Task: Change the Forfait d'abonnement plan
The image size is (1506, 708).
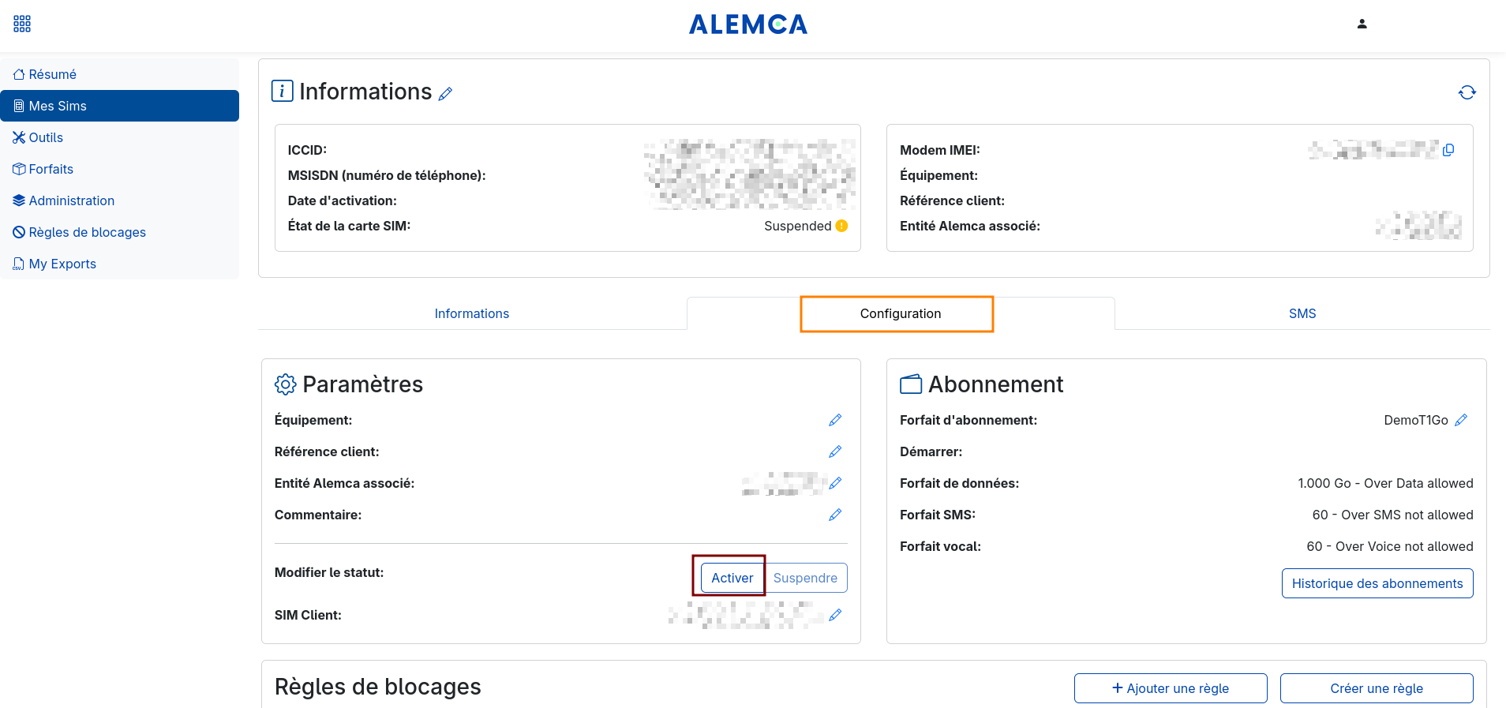Action: point(1461,420)
